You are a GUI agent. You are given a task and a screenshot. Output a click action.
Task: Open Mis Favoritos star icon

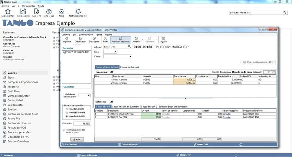coord(8,12)
